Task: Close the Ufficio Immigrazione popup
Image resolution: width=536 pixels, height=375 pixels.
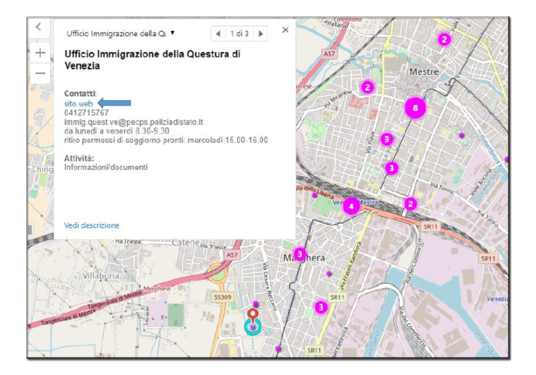Action: [285, 30]
